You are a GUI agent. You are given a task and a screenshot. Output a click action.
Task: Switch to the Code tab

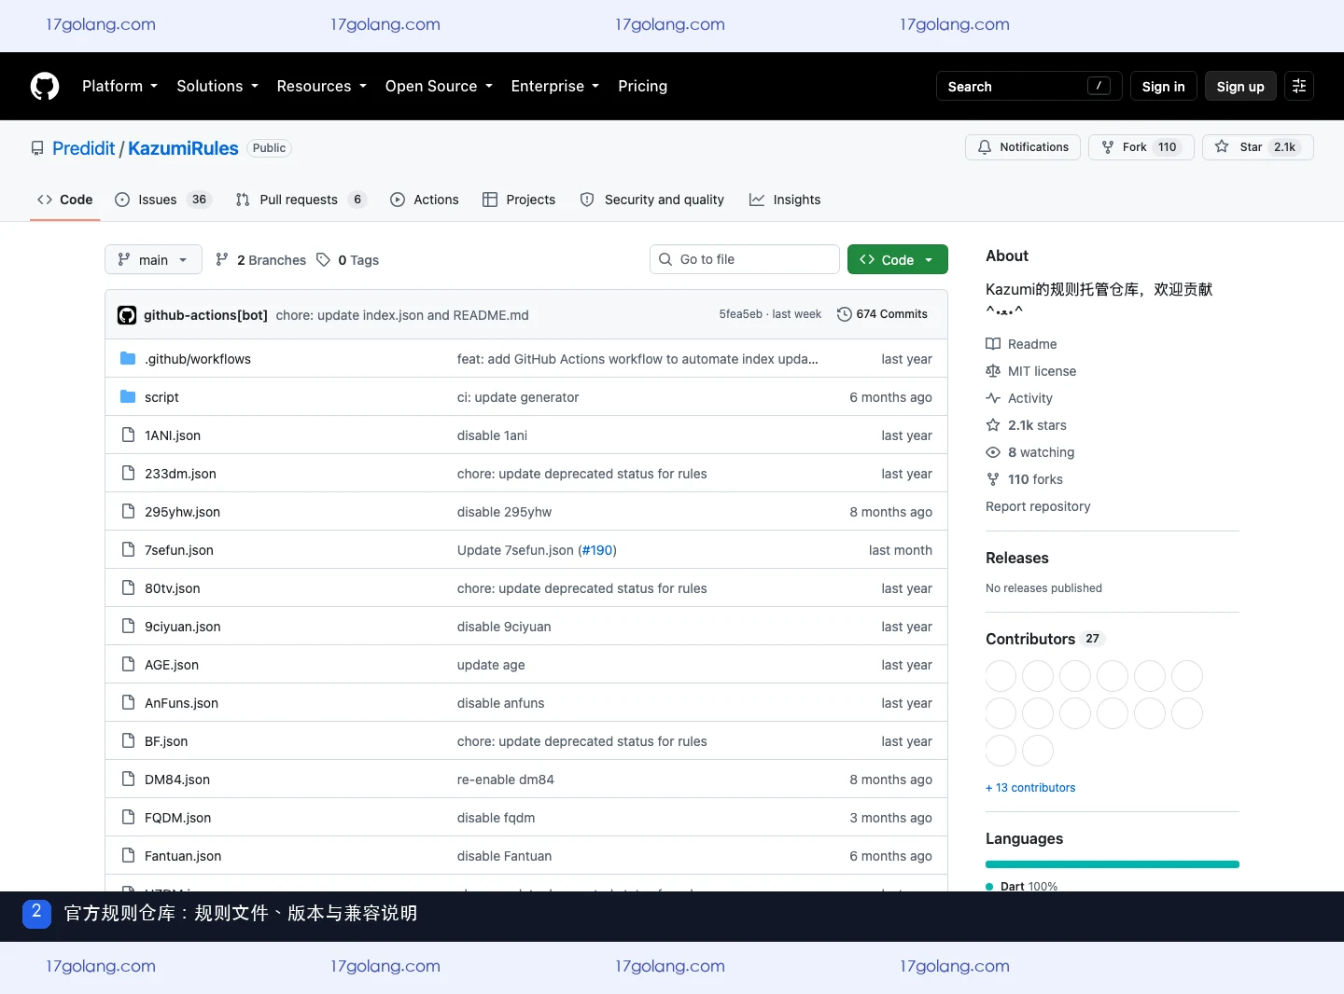[65, 200]
